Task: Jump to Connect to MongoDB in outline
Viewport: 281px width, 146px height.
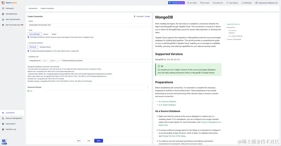Action: pyautogui.click(x=234, y=39)
